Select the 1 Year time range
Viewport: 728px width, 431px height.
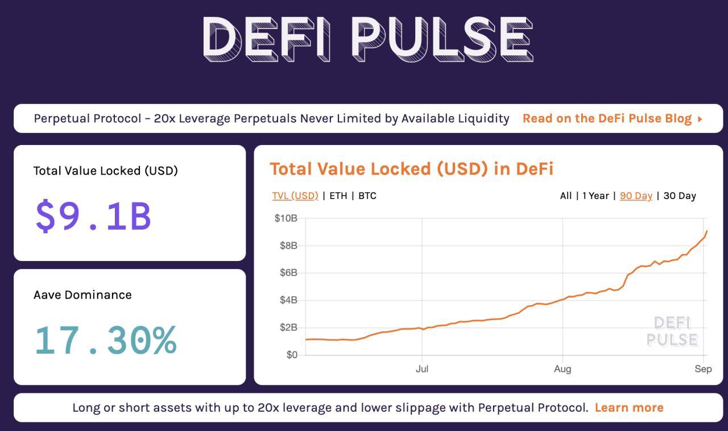[595, 196]
